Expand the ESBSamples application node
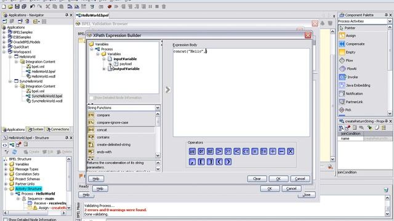Image resolution: width=394 pixels, height=221 pixels. pyautogui.click(x=4, y=37)
